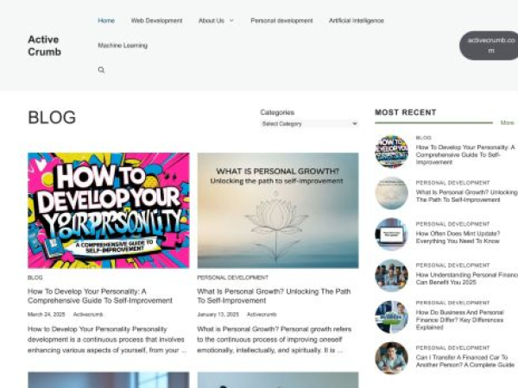Click the activecrumb.com button
Screen dimensions: 518x388
[x=490, y=46]
